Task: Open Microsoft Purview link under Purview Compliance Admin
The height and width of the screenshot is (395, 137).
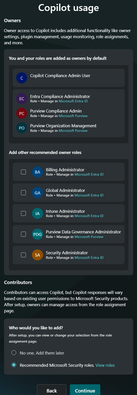Action: point(73,116)
